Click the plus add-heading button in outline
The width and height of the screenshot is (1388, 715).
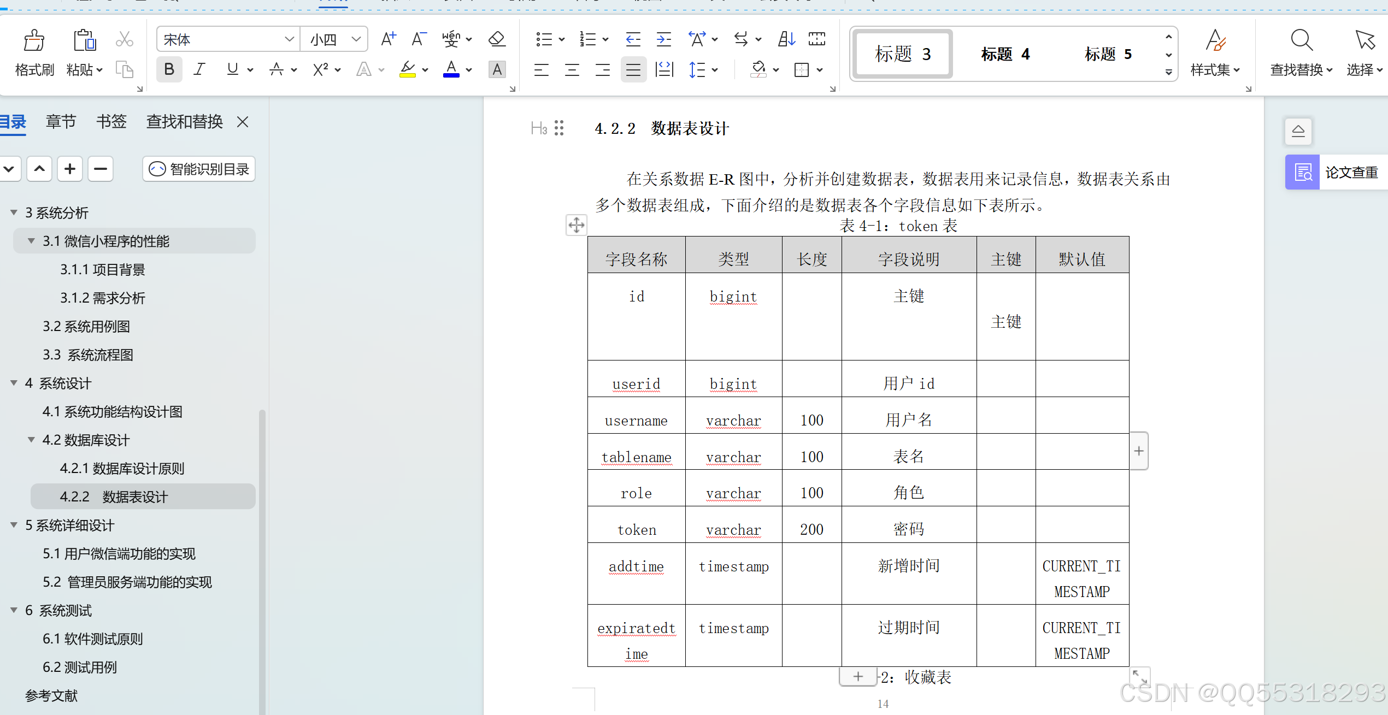pyautogui.click(x=70, y=169)
